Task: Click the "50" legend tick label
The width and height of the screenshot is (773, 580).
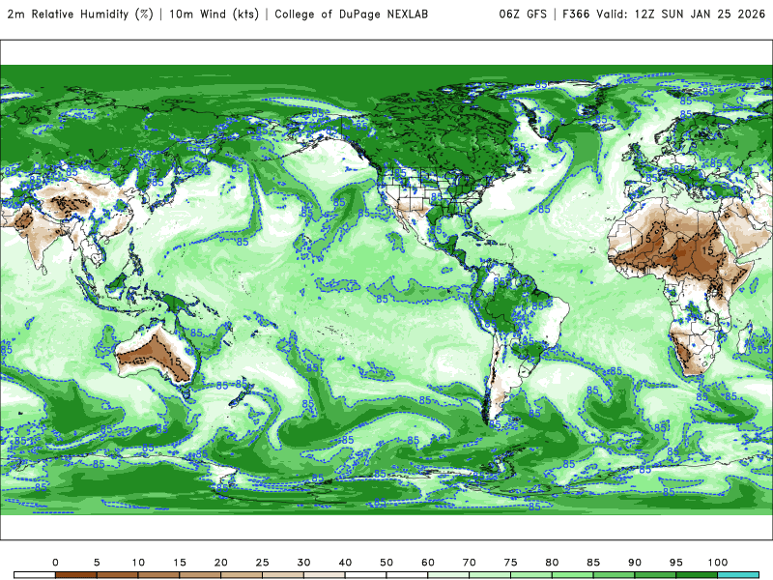Action: point(386,563)
